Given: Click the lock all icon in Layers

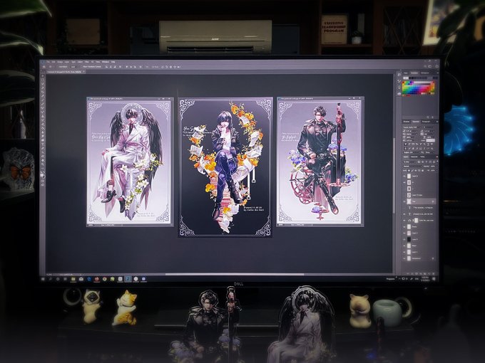Looking at the screenshot, I should click(422, 170).
